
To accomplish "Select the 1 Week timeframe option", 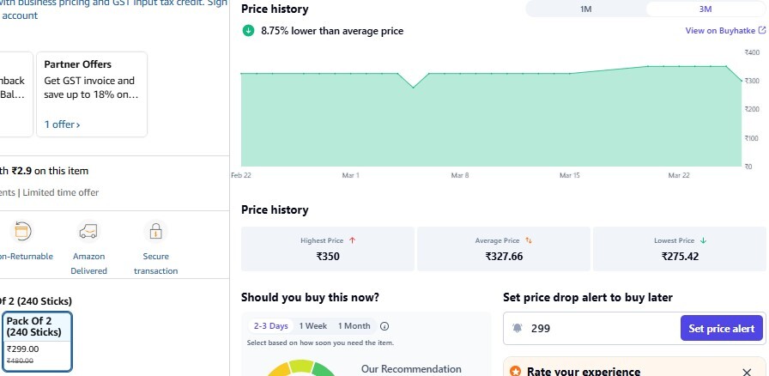I will (x=313, y=326).
